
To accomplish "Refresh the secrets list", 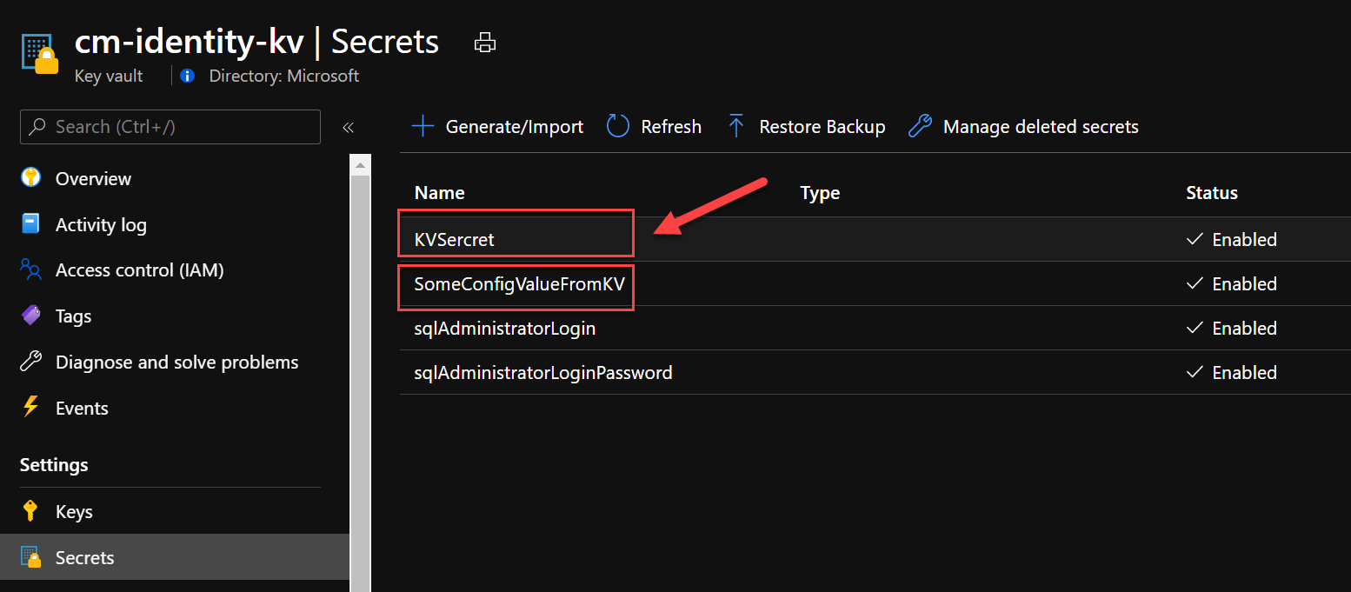I will (654, 127).
